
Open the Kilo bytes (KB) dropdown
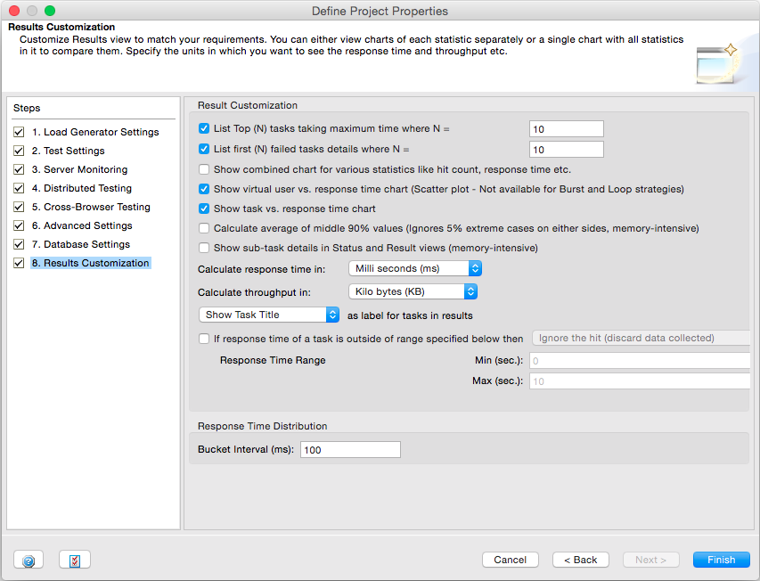pyautogui.click(x=413, y=291)
